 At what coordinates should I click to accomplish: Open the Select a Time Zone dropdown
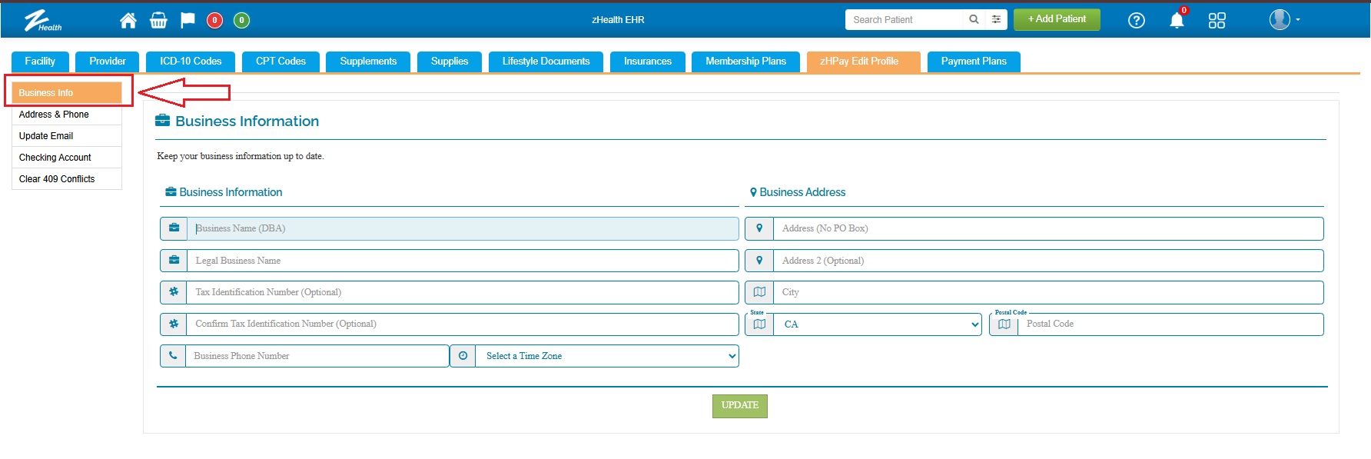click(x=607, y=356)
